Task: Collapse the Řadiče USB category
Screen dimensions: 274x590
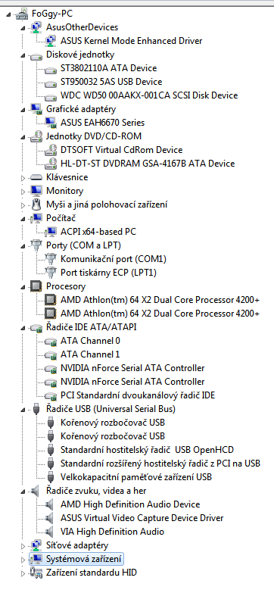Action: point(23,410)
